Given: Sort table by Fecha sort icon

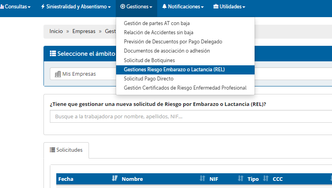Looking at the screenshot, I should click(115, 179).
